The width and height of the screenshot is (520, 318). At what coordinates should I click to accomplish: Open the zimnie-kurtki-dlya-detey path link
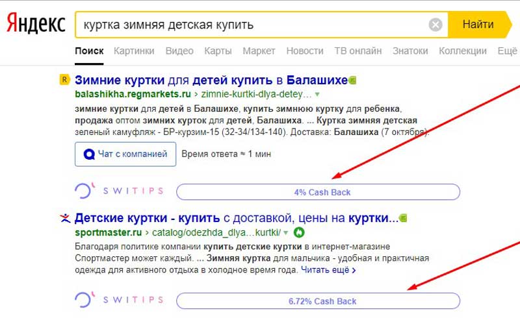256,94
